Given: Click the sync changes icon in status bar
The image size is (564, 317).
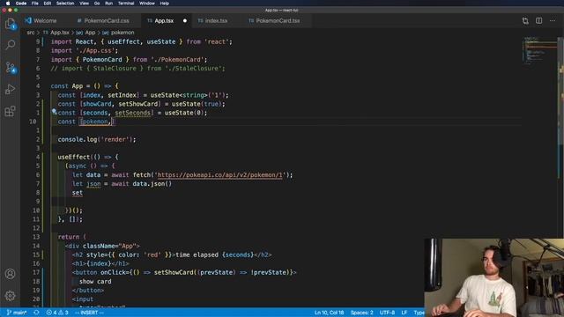Looking at the screenshot, I should [36, 313].
